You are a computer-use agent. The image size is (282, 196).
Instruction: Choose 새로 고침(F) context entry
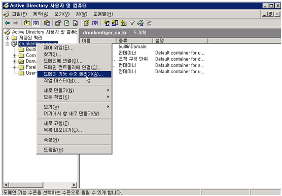74,123
